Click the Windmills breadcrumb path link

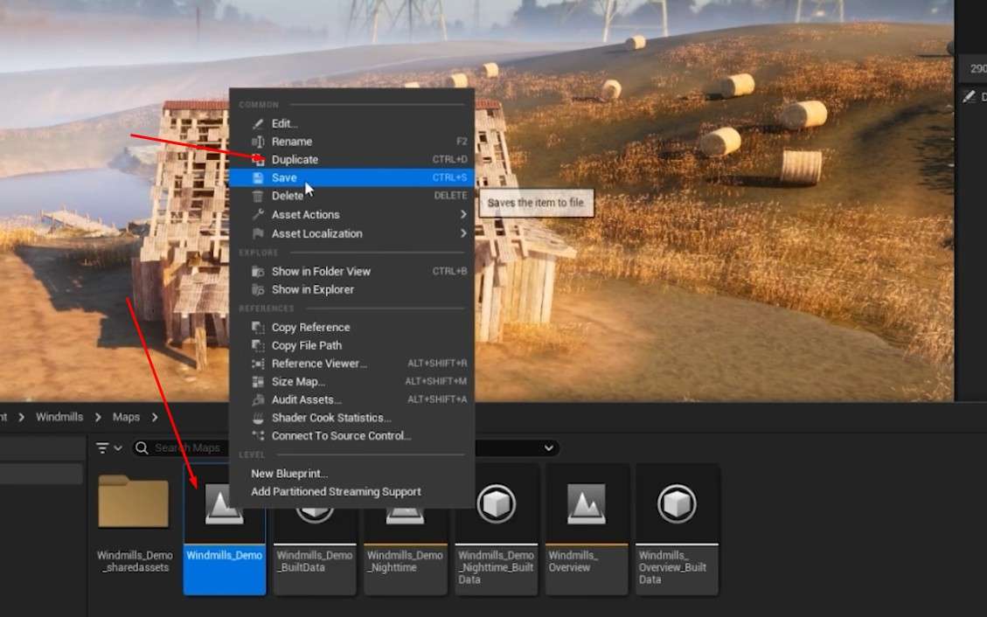(59, 417)
